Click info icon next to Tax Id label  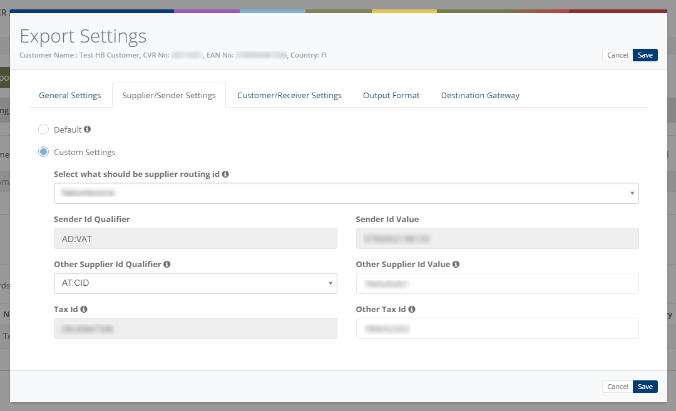[x=84, y=309]
